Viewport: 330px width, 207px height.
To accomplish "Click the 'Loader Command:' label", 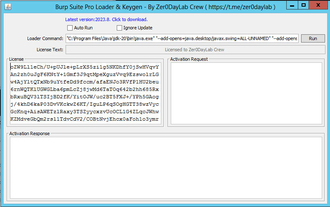I will 45,38.
